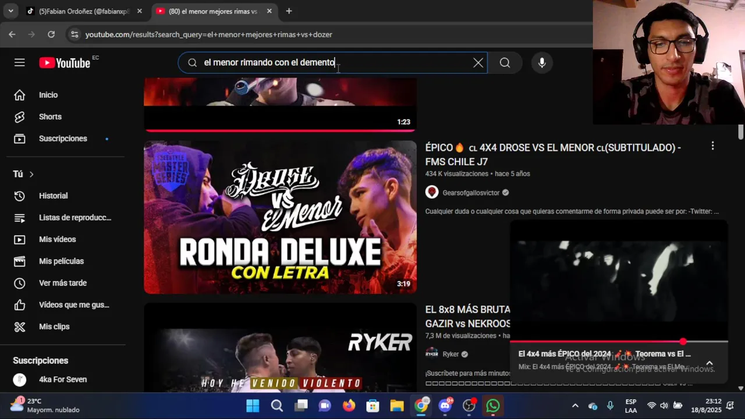Click the browser address bar URL
745x419 pixels.
point(208,35)
